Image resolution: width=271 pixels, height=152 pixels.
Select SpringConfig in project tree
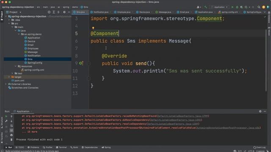pos(33,63)
